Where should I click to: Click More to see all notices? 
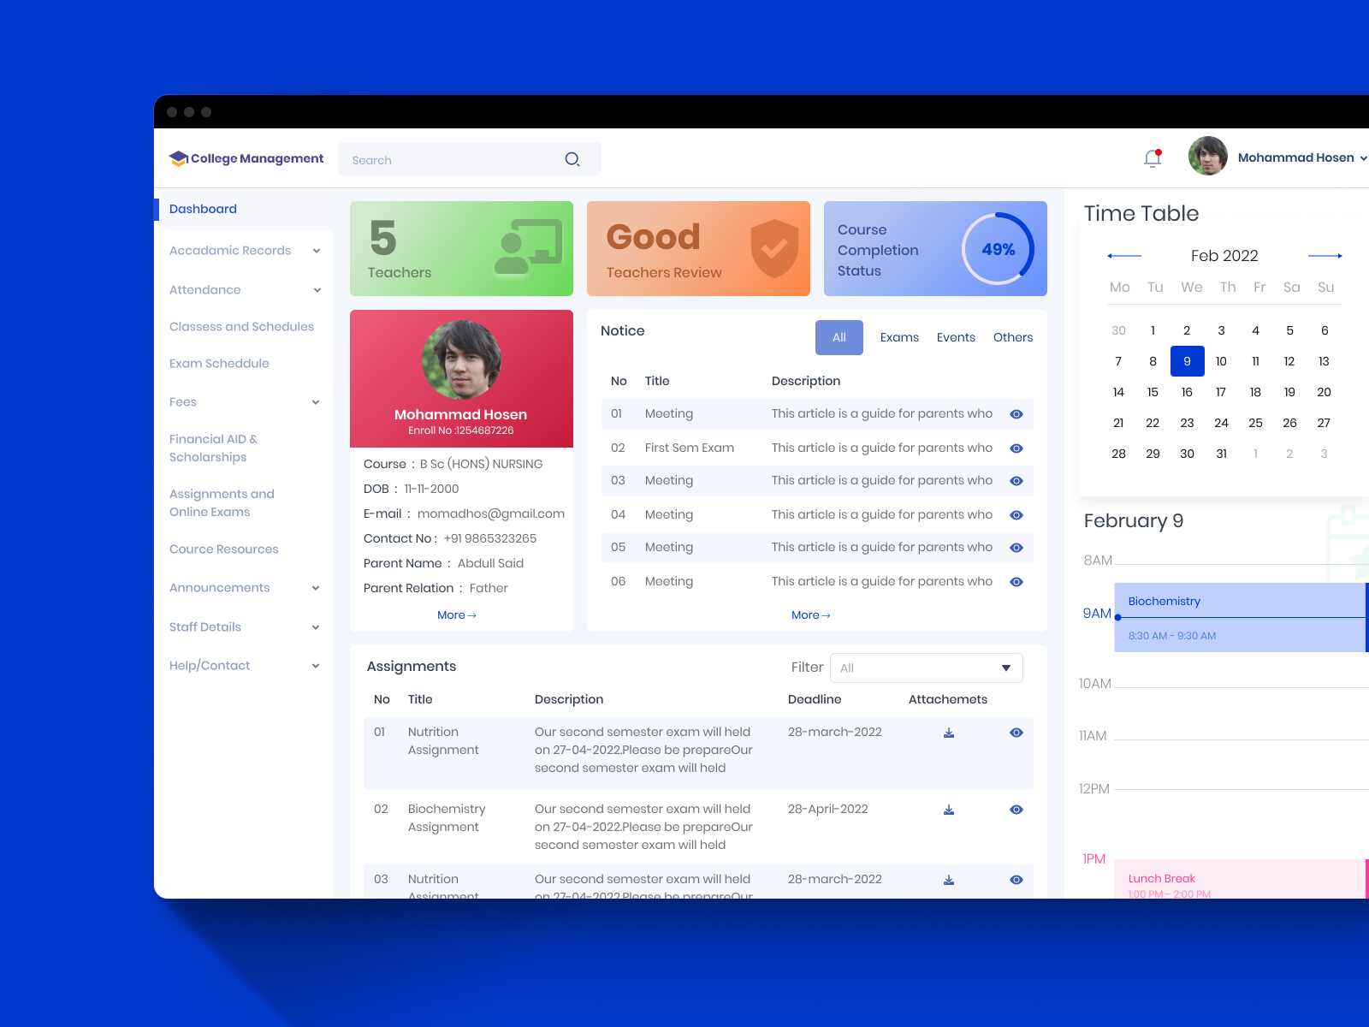[810, 614]
